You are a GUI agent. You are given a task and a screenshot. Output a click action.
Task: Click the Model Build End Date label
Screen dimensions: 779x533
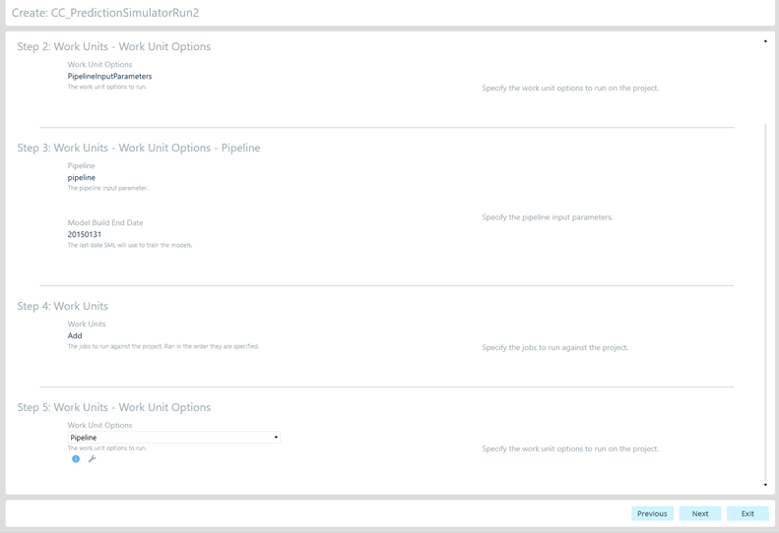click(x=105, y=223)
